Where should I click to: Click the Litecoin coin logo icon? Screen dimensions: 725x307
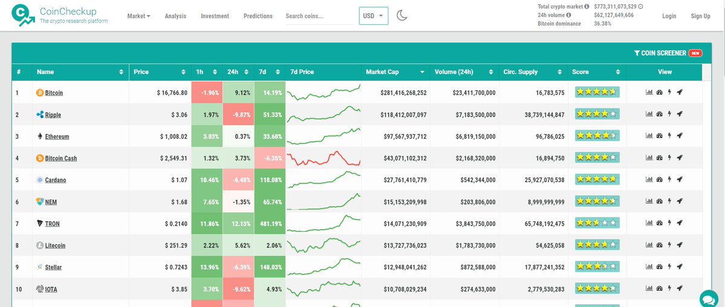[x=40, y=245]
